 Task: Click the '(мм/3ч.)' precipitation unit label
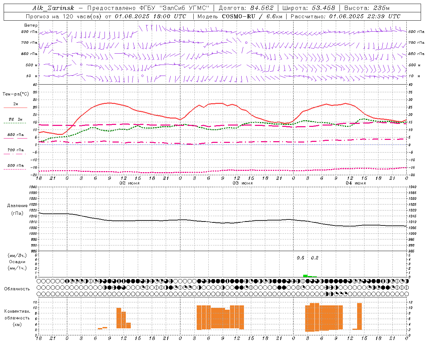(17, 255)
